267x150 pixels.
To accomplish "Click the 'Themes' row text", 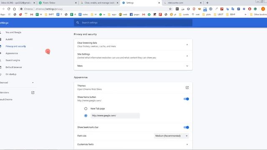I will coord(81,86).
